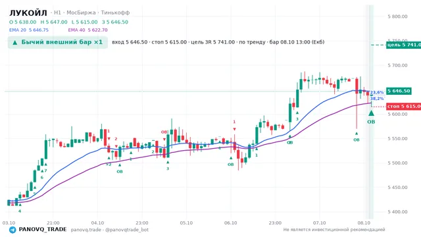Click the 06.10 date axis label

[x=231, y=223]
